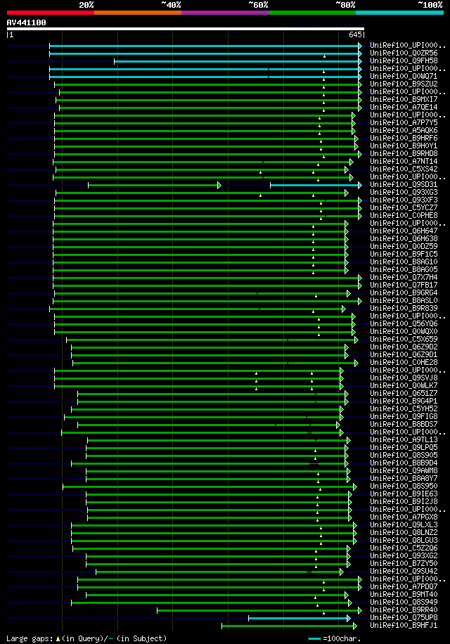Click the UniRef100_A7P7Y5 label
The image size is (450, 644).
click(404, 123)
